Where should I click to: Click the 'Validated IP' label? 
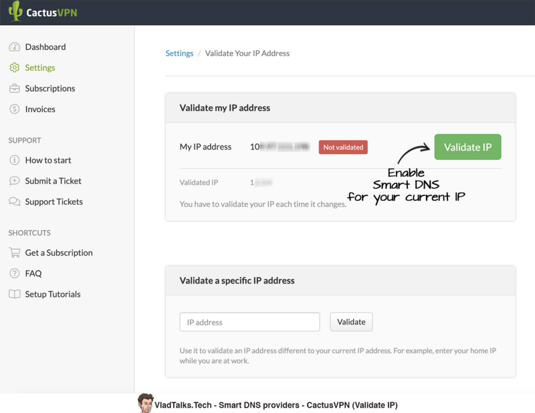199,183
